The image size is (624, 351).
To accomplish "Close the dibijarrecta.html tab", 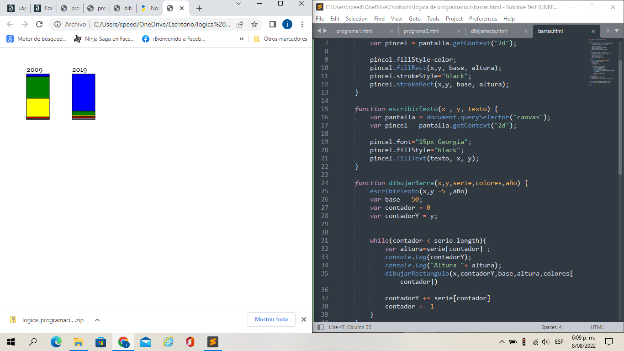I will pos(526,31).
